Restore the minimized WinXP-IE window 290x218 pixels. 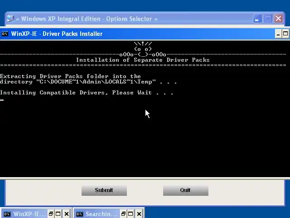tap(51, 214)
